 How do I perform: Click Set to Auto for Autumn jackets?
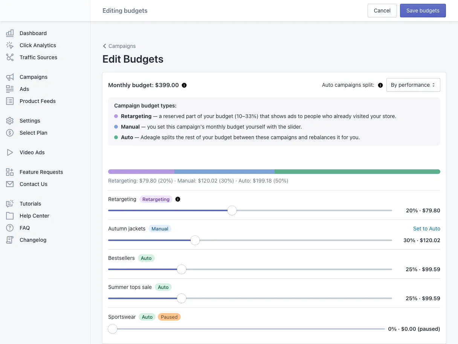pos(426,229)
